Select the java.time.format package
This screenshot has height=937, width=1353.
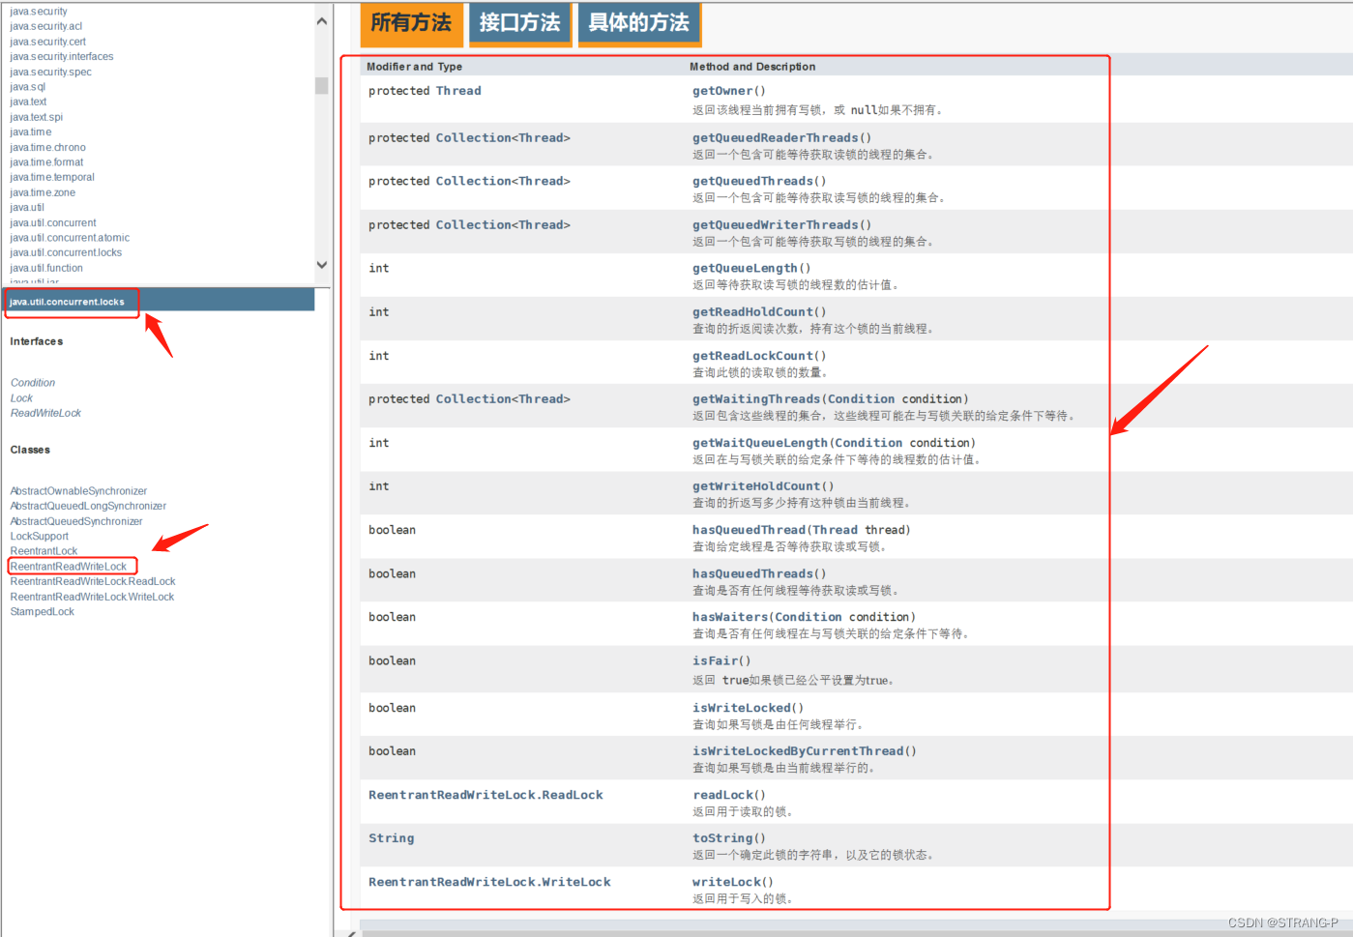[x=46, y=162]
